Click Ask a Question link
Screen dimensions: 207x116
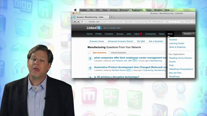click(x=156, y=41)
